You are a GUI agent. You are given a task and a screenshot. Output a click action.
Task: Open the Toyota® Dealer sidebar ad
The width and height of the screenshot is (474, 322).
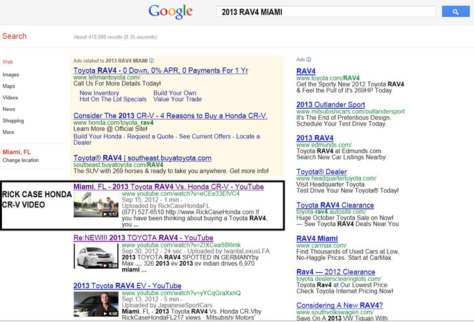[x=322, y=172]
